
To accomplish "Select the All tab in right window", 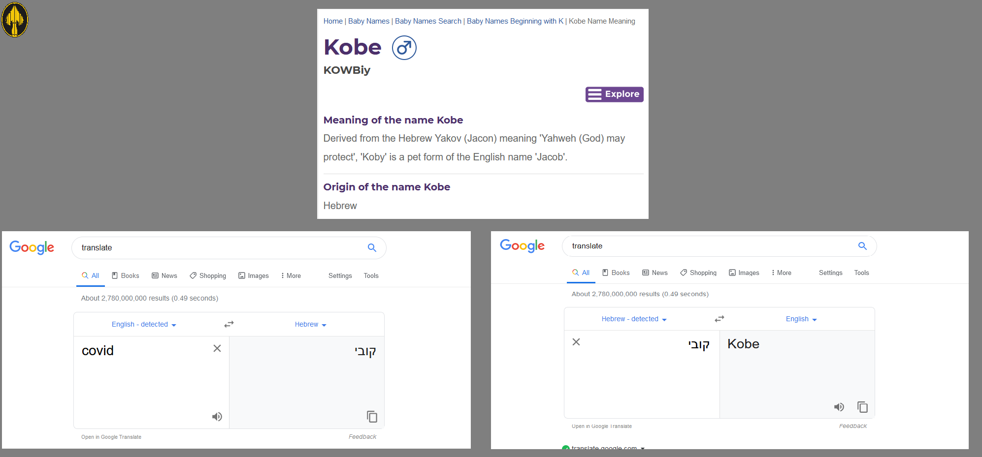I will pyautogui.click(x=581, y=273).
